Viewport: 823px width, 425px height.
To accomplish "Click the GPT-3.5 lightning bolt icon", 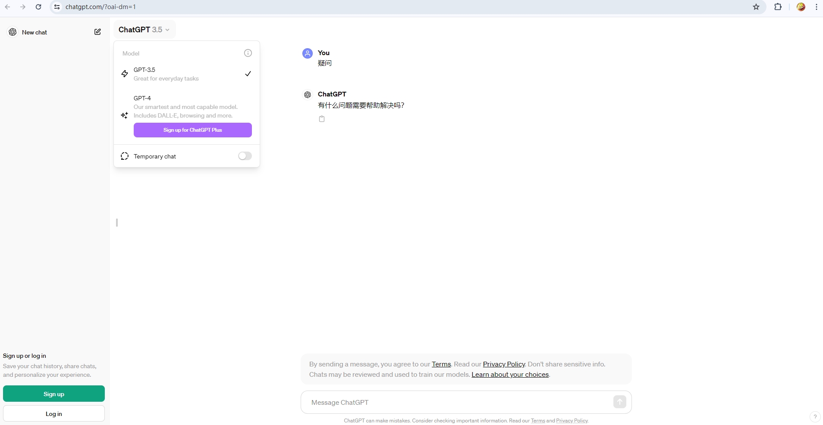I will (125, 74).
